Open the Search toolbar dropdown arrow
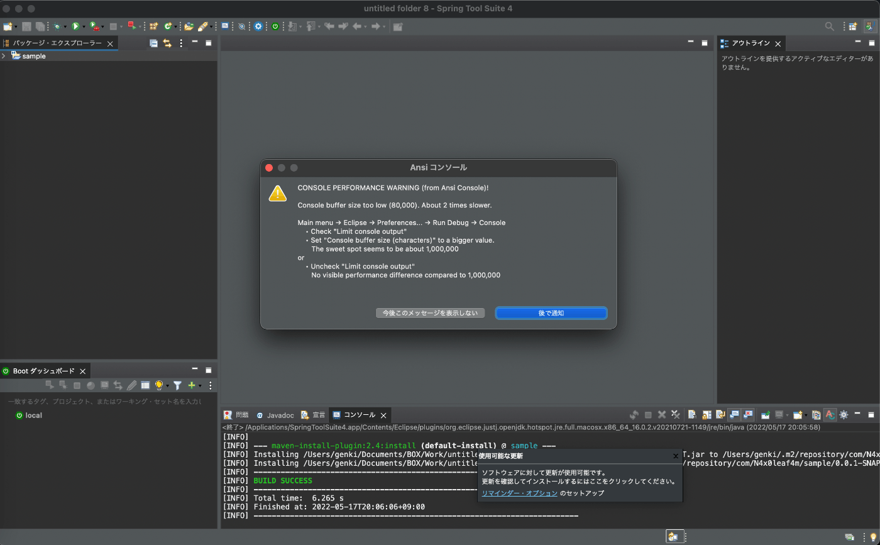The height and width of the screenshot is (545, 880). (x=211, y=27)
